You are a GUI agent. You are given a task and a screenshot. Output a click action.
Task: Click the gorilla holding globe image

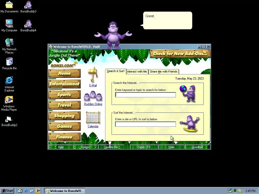pyautogui.click(x=188, y=94)
